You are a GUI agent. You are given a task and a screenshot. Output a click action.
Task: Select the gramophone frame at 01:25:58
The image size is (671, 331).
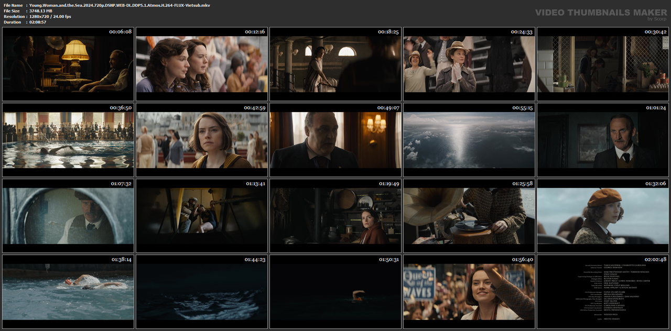coord(469,216)
